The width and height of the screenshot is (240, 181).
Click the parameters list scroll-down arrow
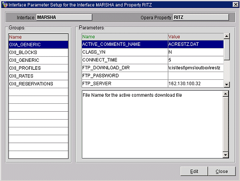[x=227, y=85]
